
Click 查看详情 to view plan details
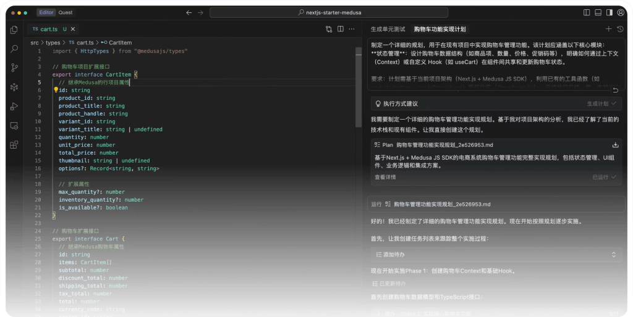(385, 177)
